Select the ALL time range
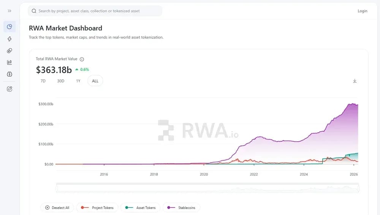Screen dimensions: 380x215 tap(95, 81)
